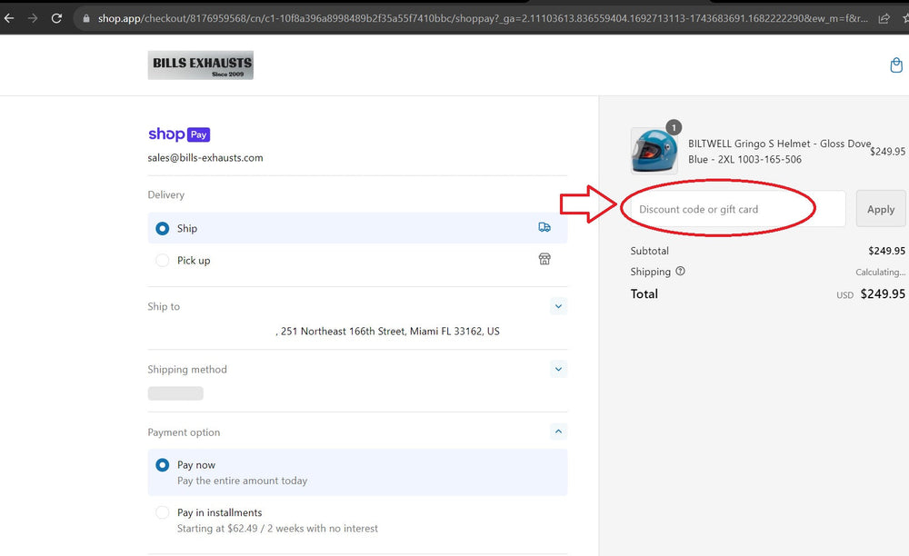The height and width of the screenshot is (556, 909).
Task: Select the Pick up delivery option
Action: click(x=163, y=261)
